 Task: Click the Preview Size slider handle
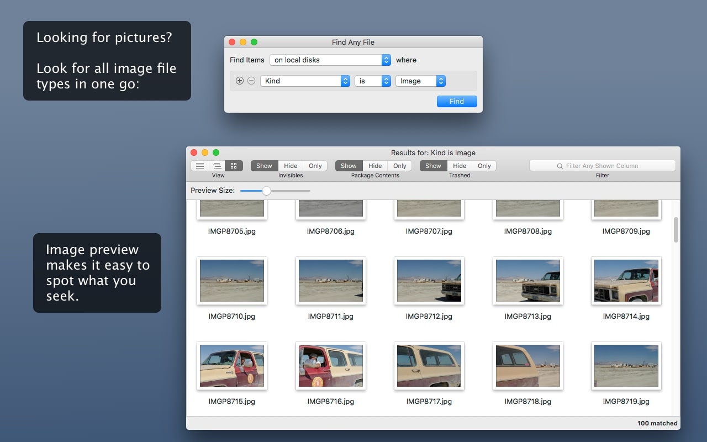click(266, 191)
